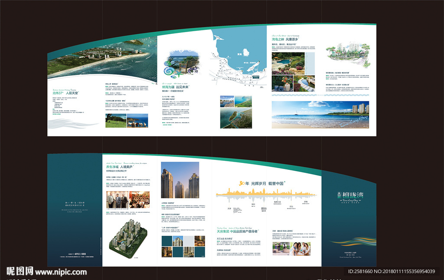
Task: Click the stepping stones pond photo
Action: click(x=304, y=84)
